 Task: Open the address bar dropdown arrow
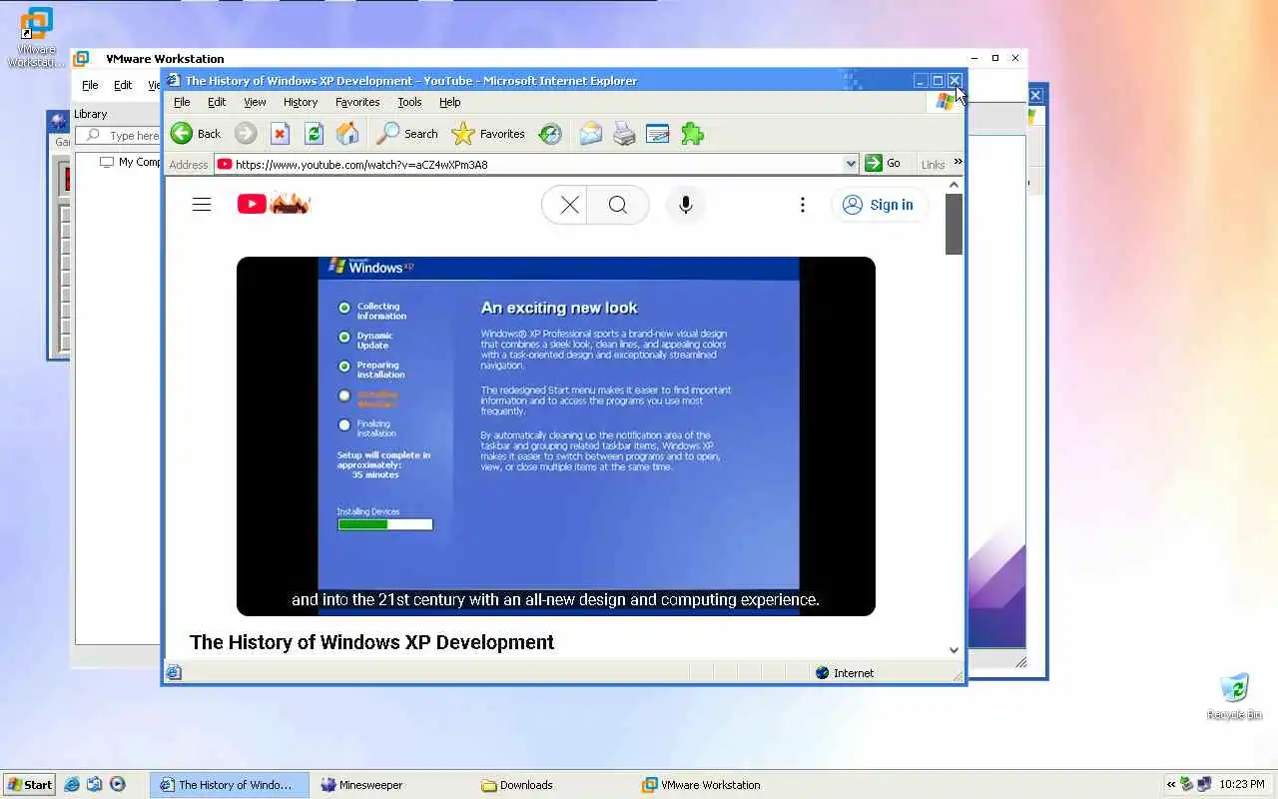coord(851,164)
